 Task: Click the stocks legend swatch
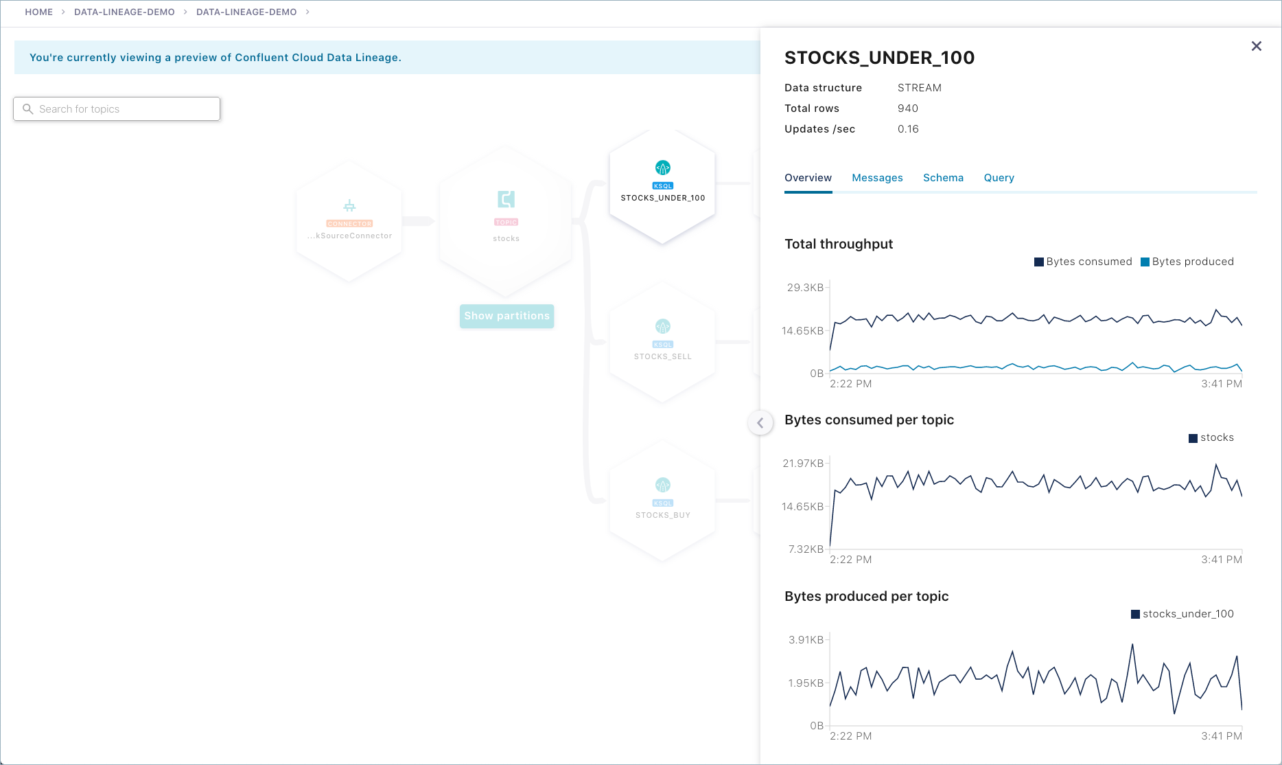pyautogui.click(x=1193, y=438)
